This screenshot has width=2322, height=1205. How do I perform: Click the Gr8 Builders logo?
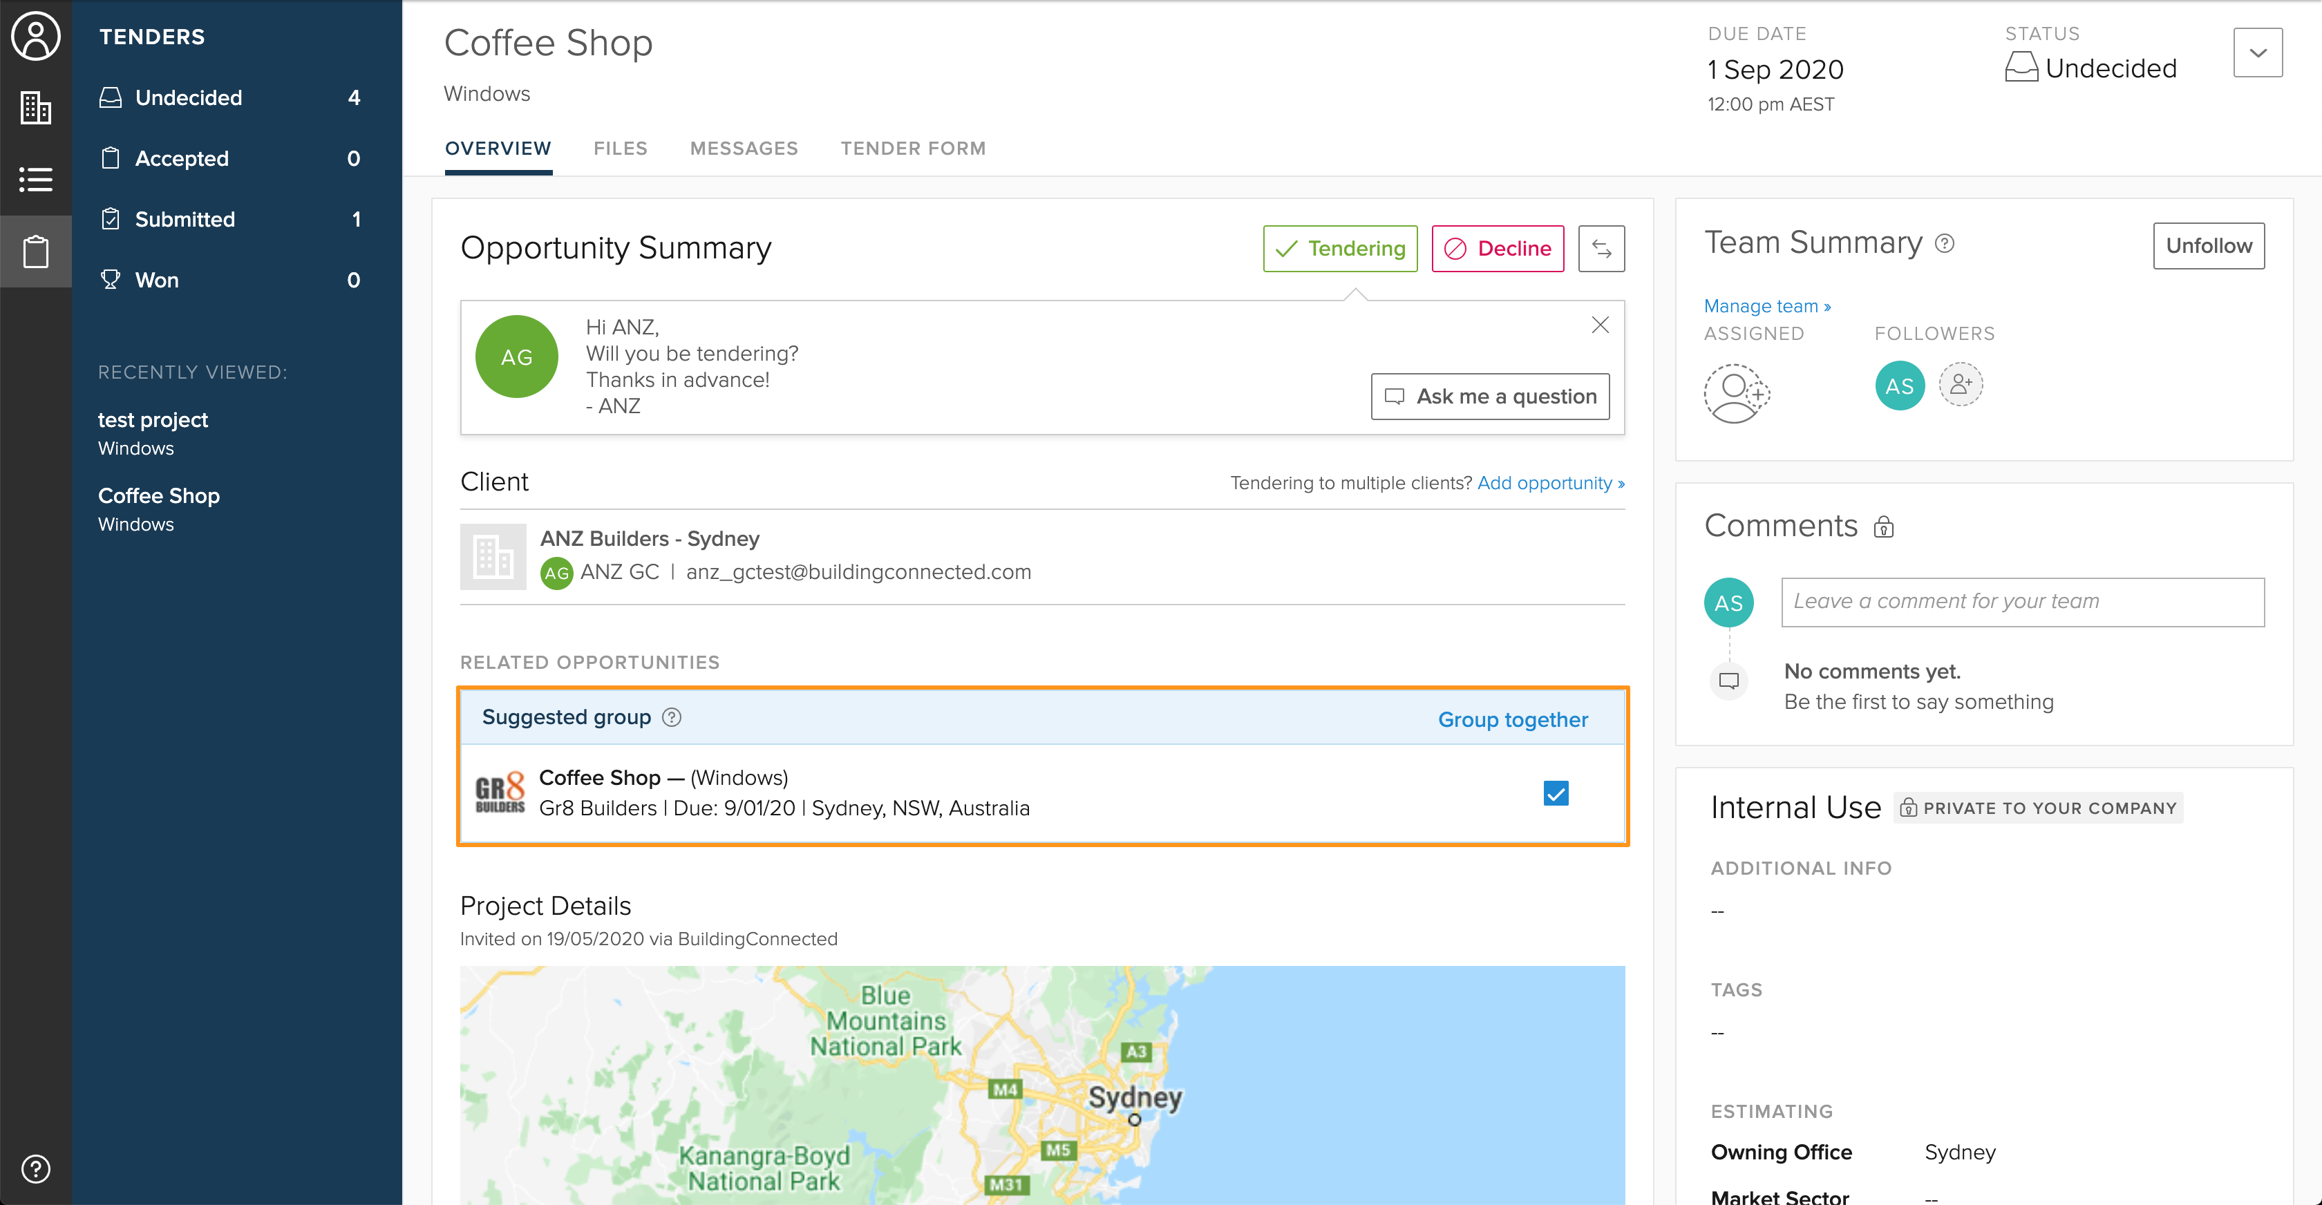coord(500,793)
